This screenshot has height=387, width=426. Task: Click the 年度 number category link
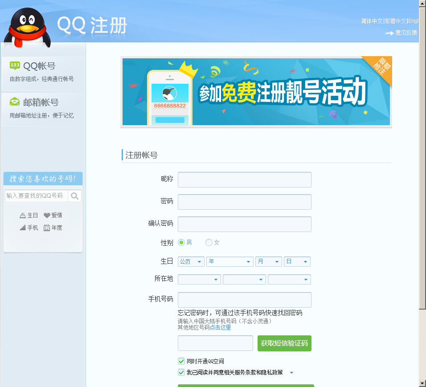click(x=57, y=228)
